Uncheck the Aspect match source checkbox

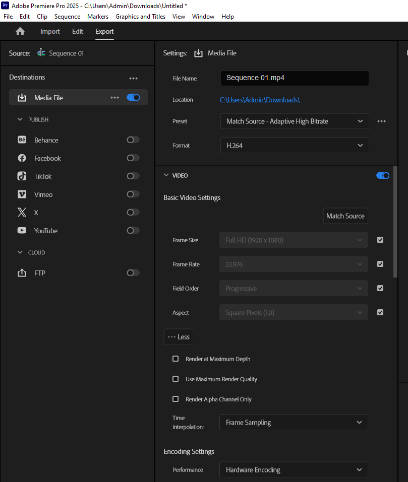click(x=380, y=312)
